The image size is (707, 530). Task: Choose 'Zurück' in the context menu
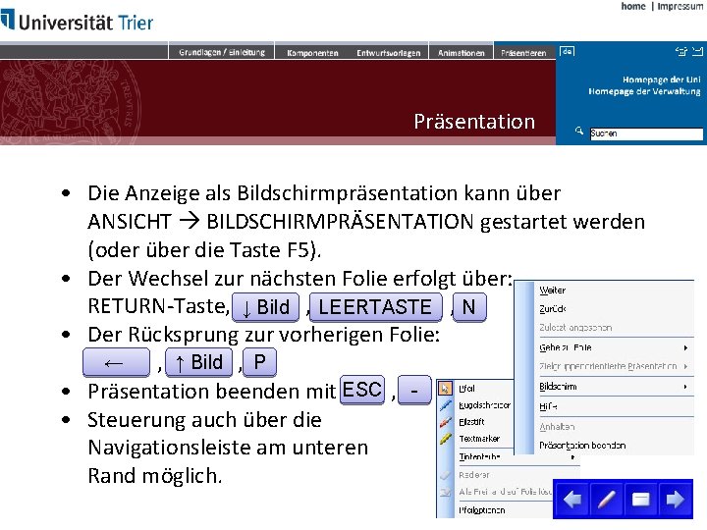pos(552,309)
